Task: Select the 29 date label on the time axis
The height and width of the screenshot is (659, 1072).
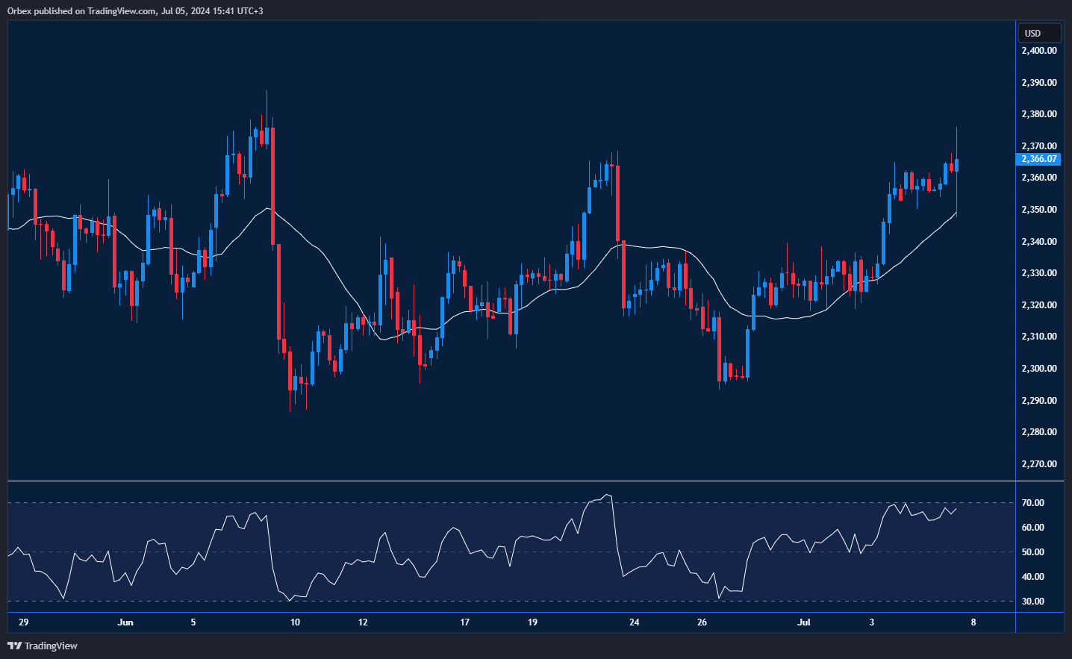Action: pyautogui.click(x=24, y=622)
